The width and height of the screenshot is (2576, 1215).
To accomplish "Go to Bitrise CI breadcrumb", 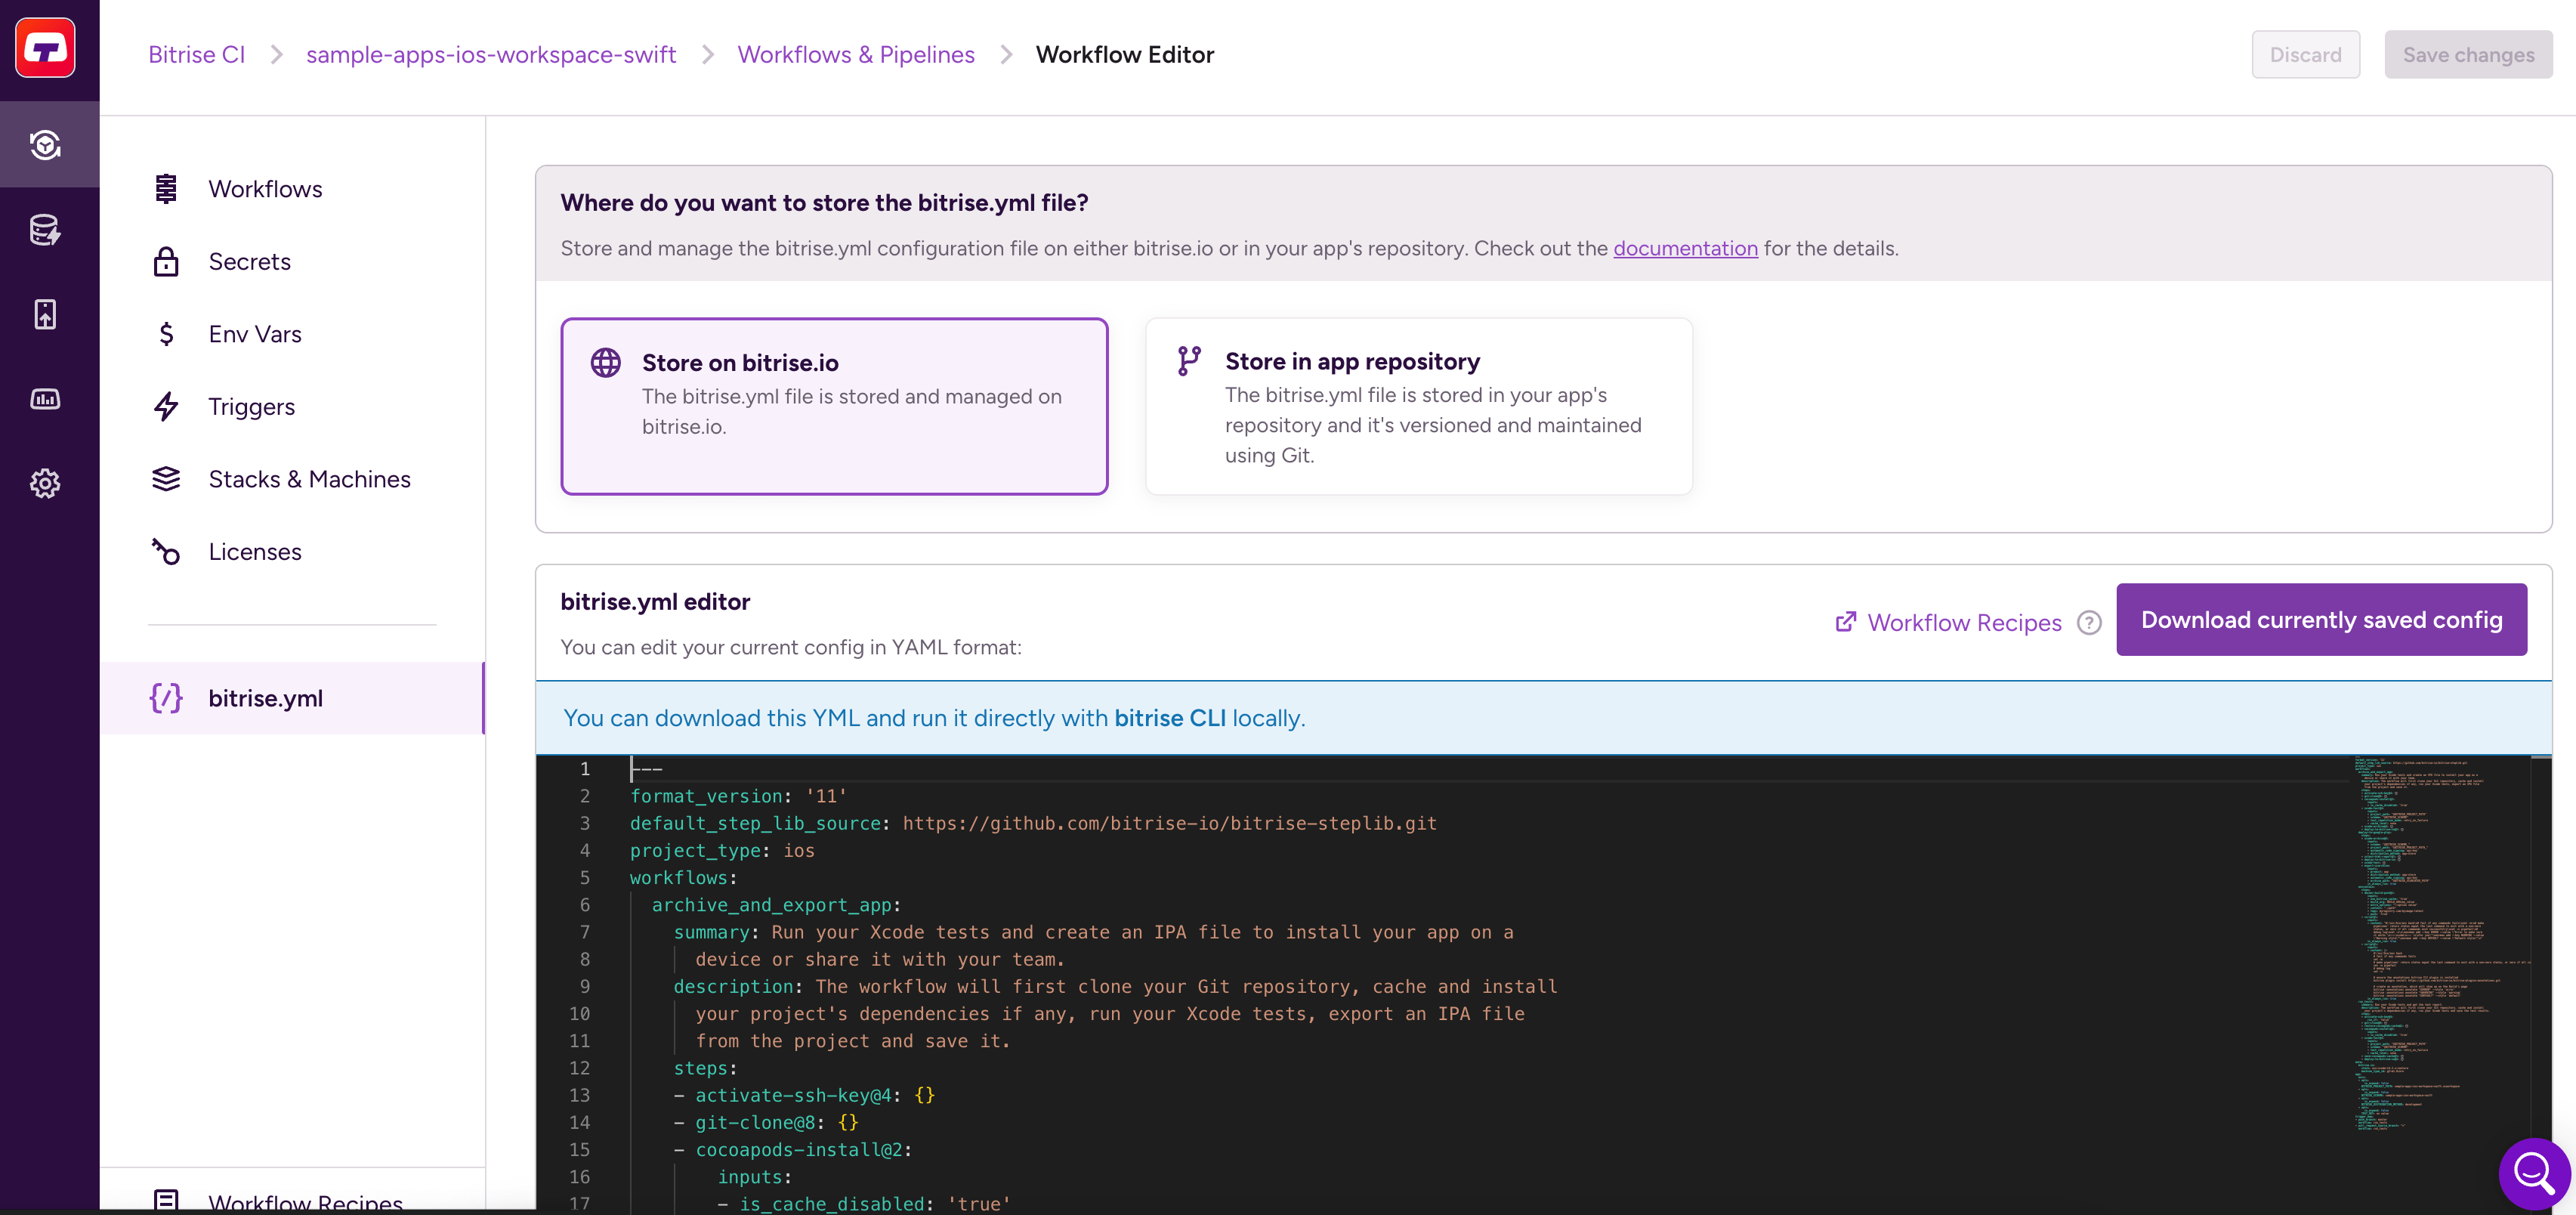I will tap(197, 54).
